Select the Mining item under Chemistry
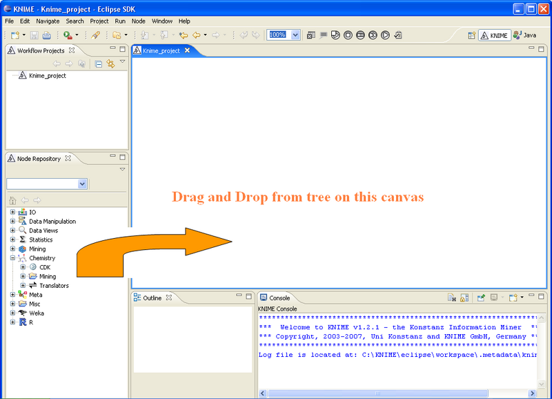 (x=48, y=276)
